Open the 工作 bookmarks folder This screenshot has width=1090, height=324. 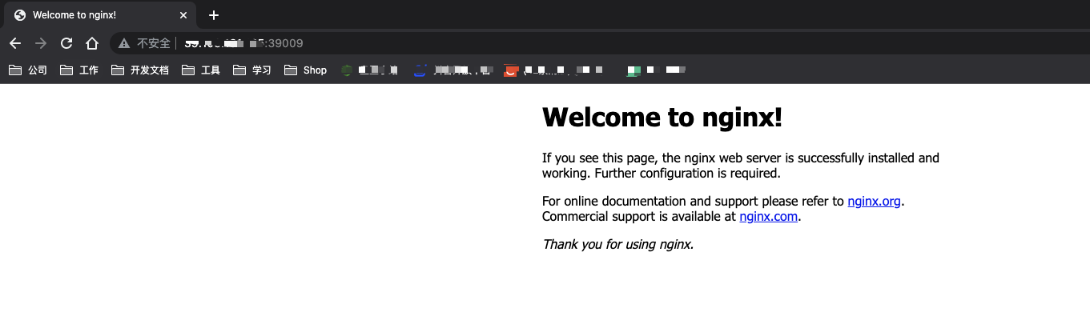point(79,70)
